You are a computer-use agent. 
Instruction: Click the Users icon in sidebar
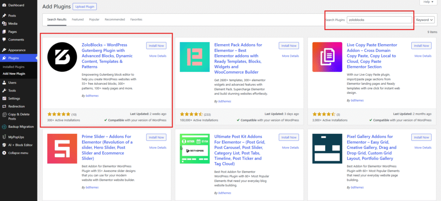tap(4, 83)
